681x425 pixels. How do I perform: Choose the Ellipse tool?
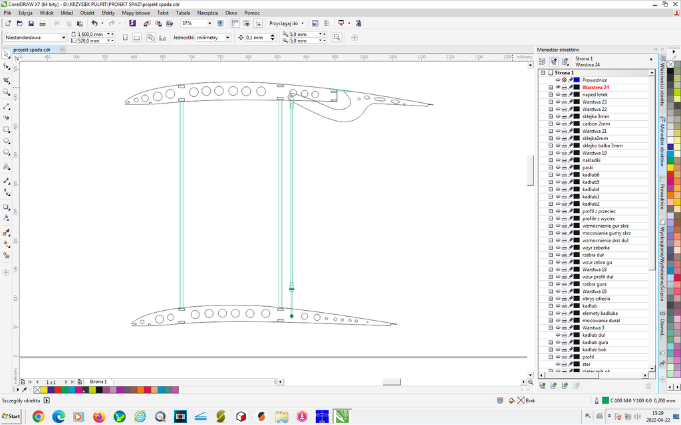pos(7,141)
